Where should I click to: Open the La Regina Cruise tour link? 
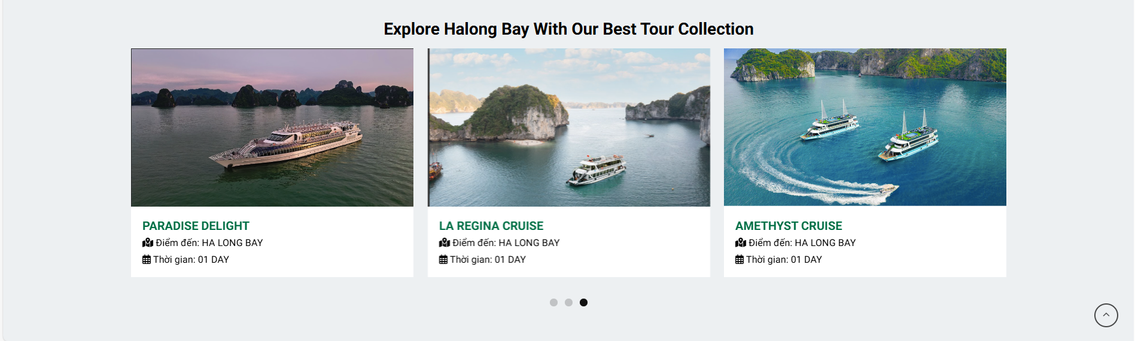click(x=491, y=226)
